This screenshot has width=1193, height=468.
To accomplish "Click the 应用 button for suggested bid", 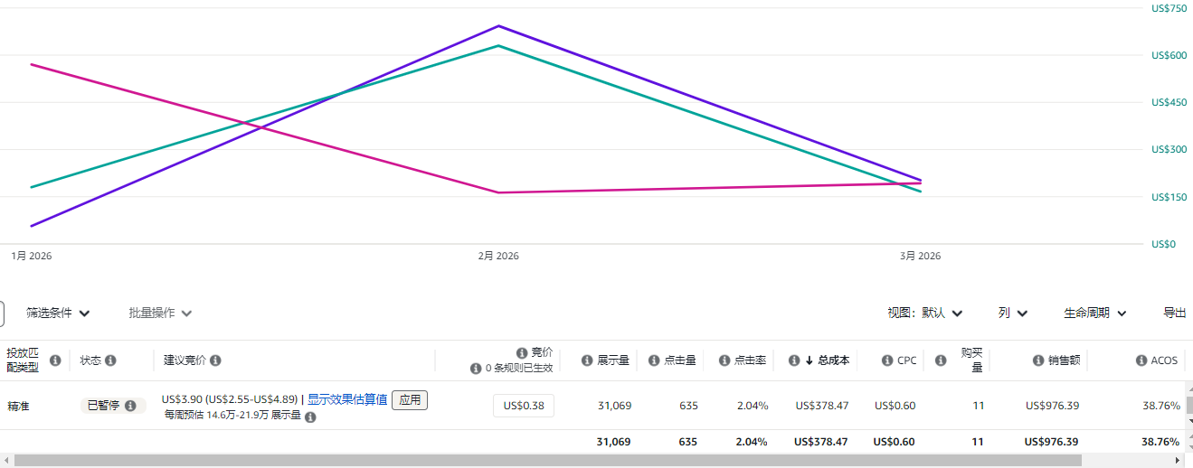I will tap(410, 400).
